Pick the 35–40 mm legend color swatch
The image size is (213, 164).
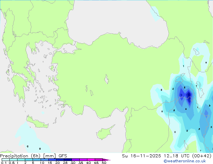(x=83, y=160)
